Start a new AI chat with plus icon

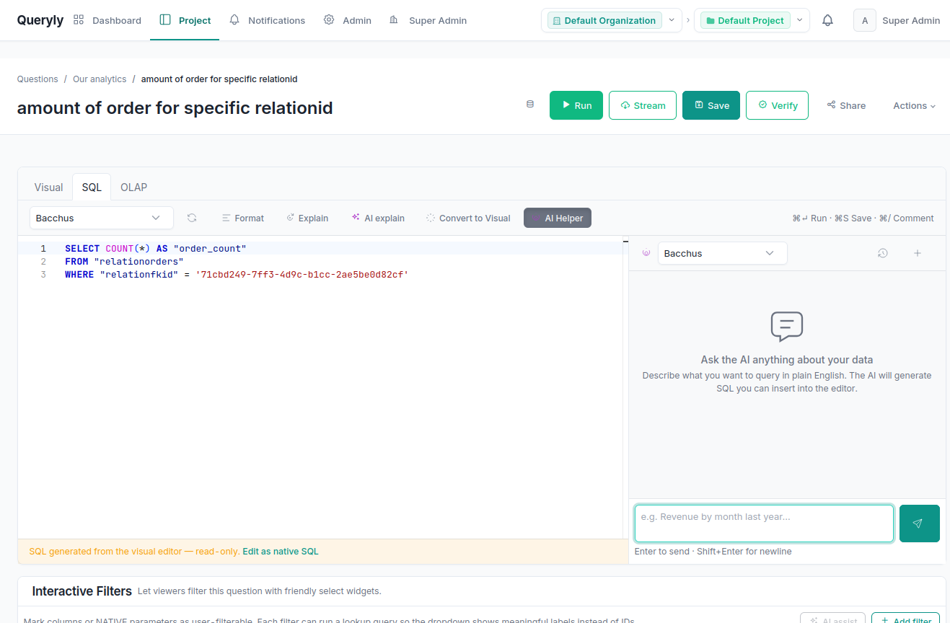[918, 253]
